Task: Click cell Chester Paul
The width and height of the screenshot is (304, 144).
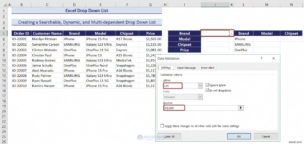Action: pos(47,55)
